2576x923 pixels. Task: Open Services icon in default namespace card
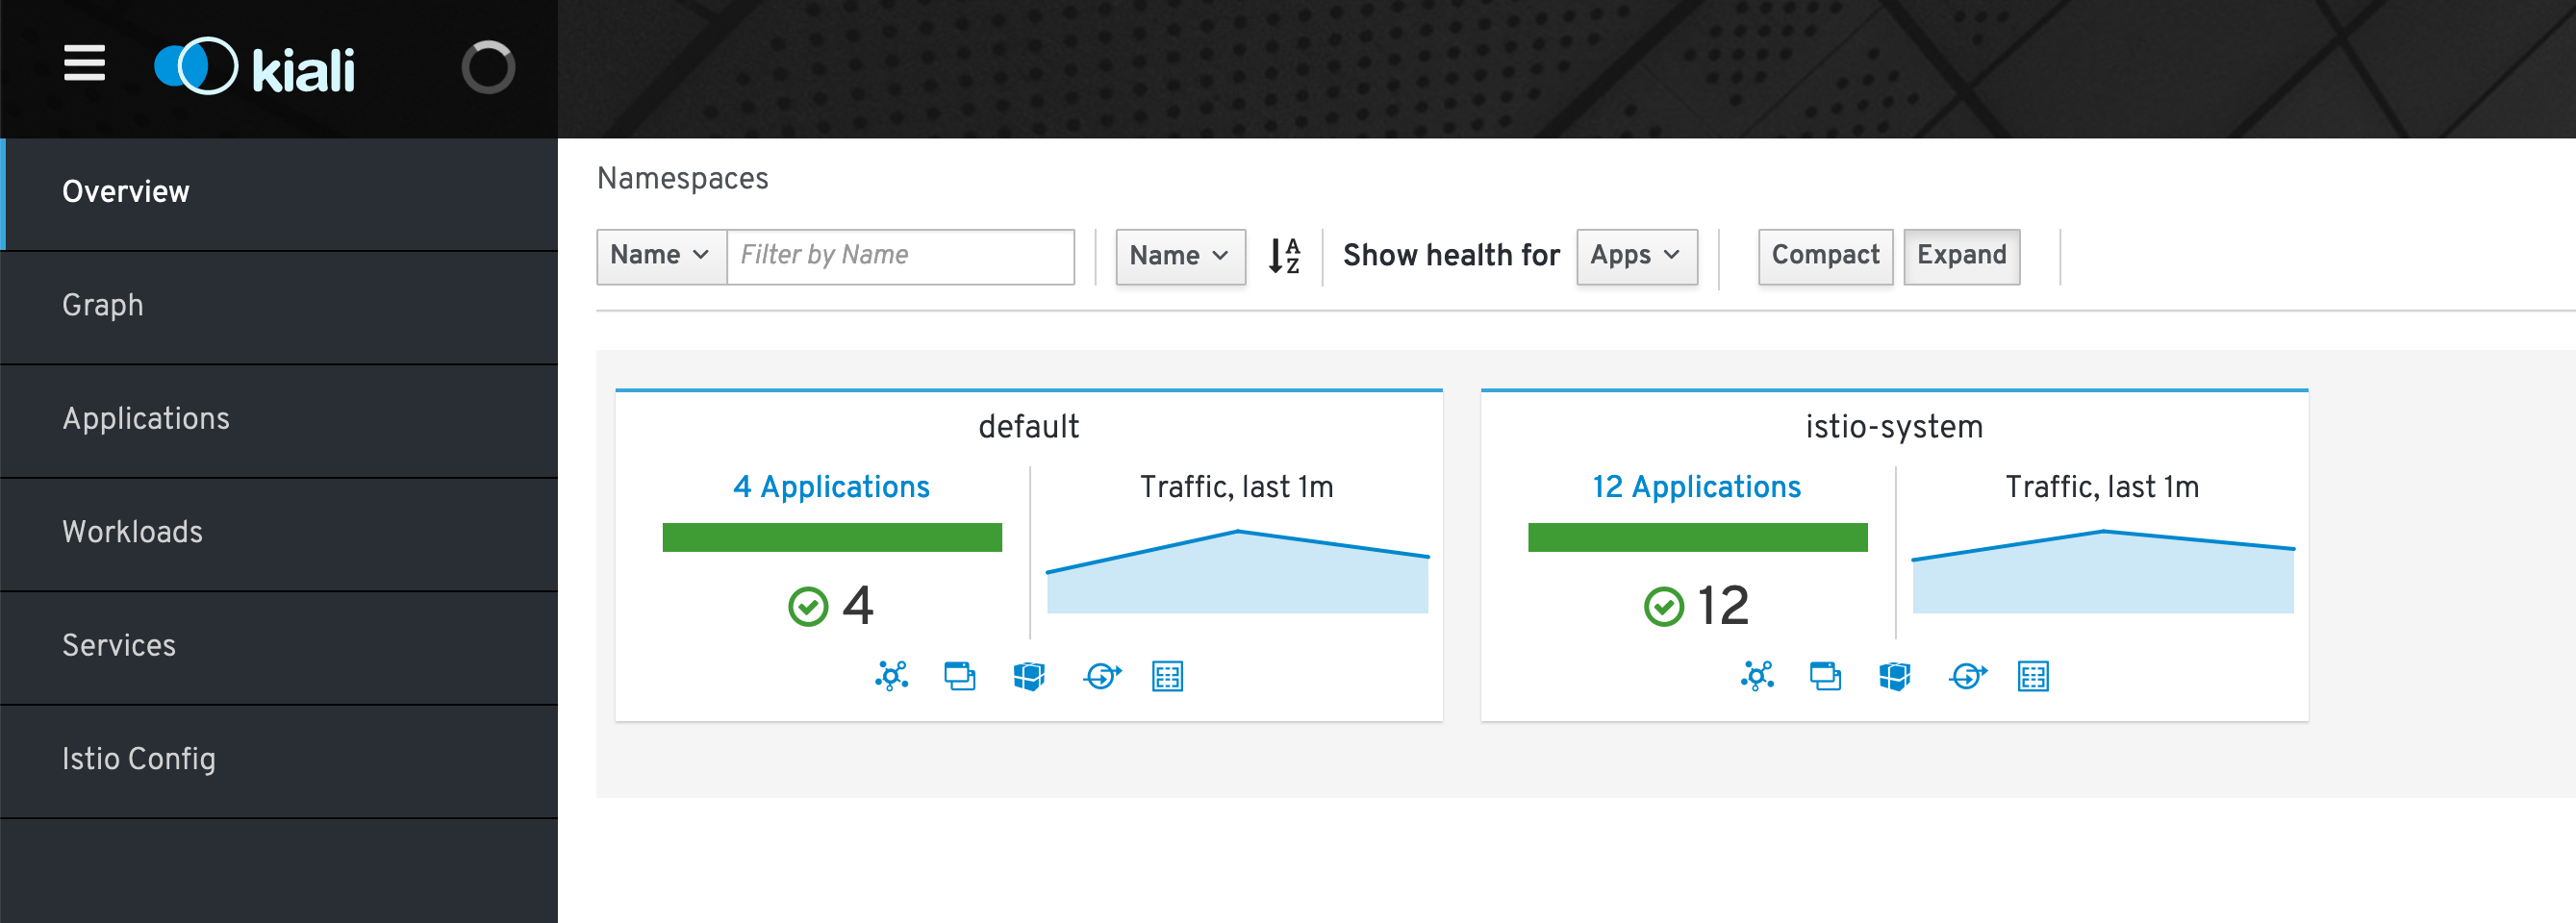click(x=1101, y=676)
